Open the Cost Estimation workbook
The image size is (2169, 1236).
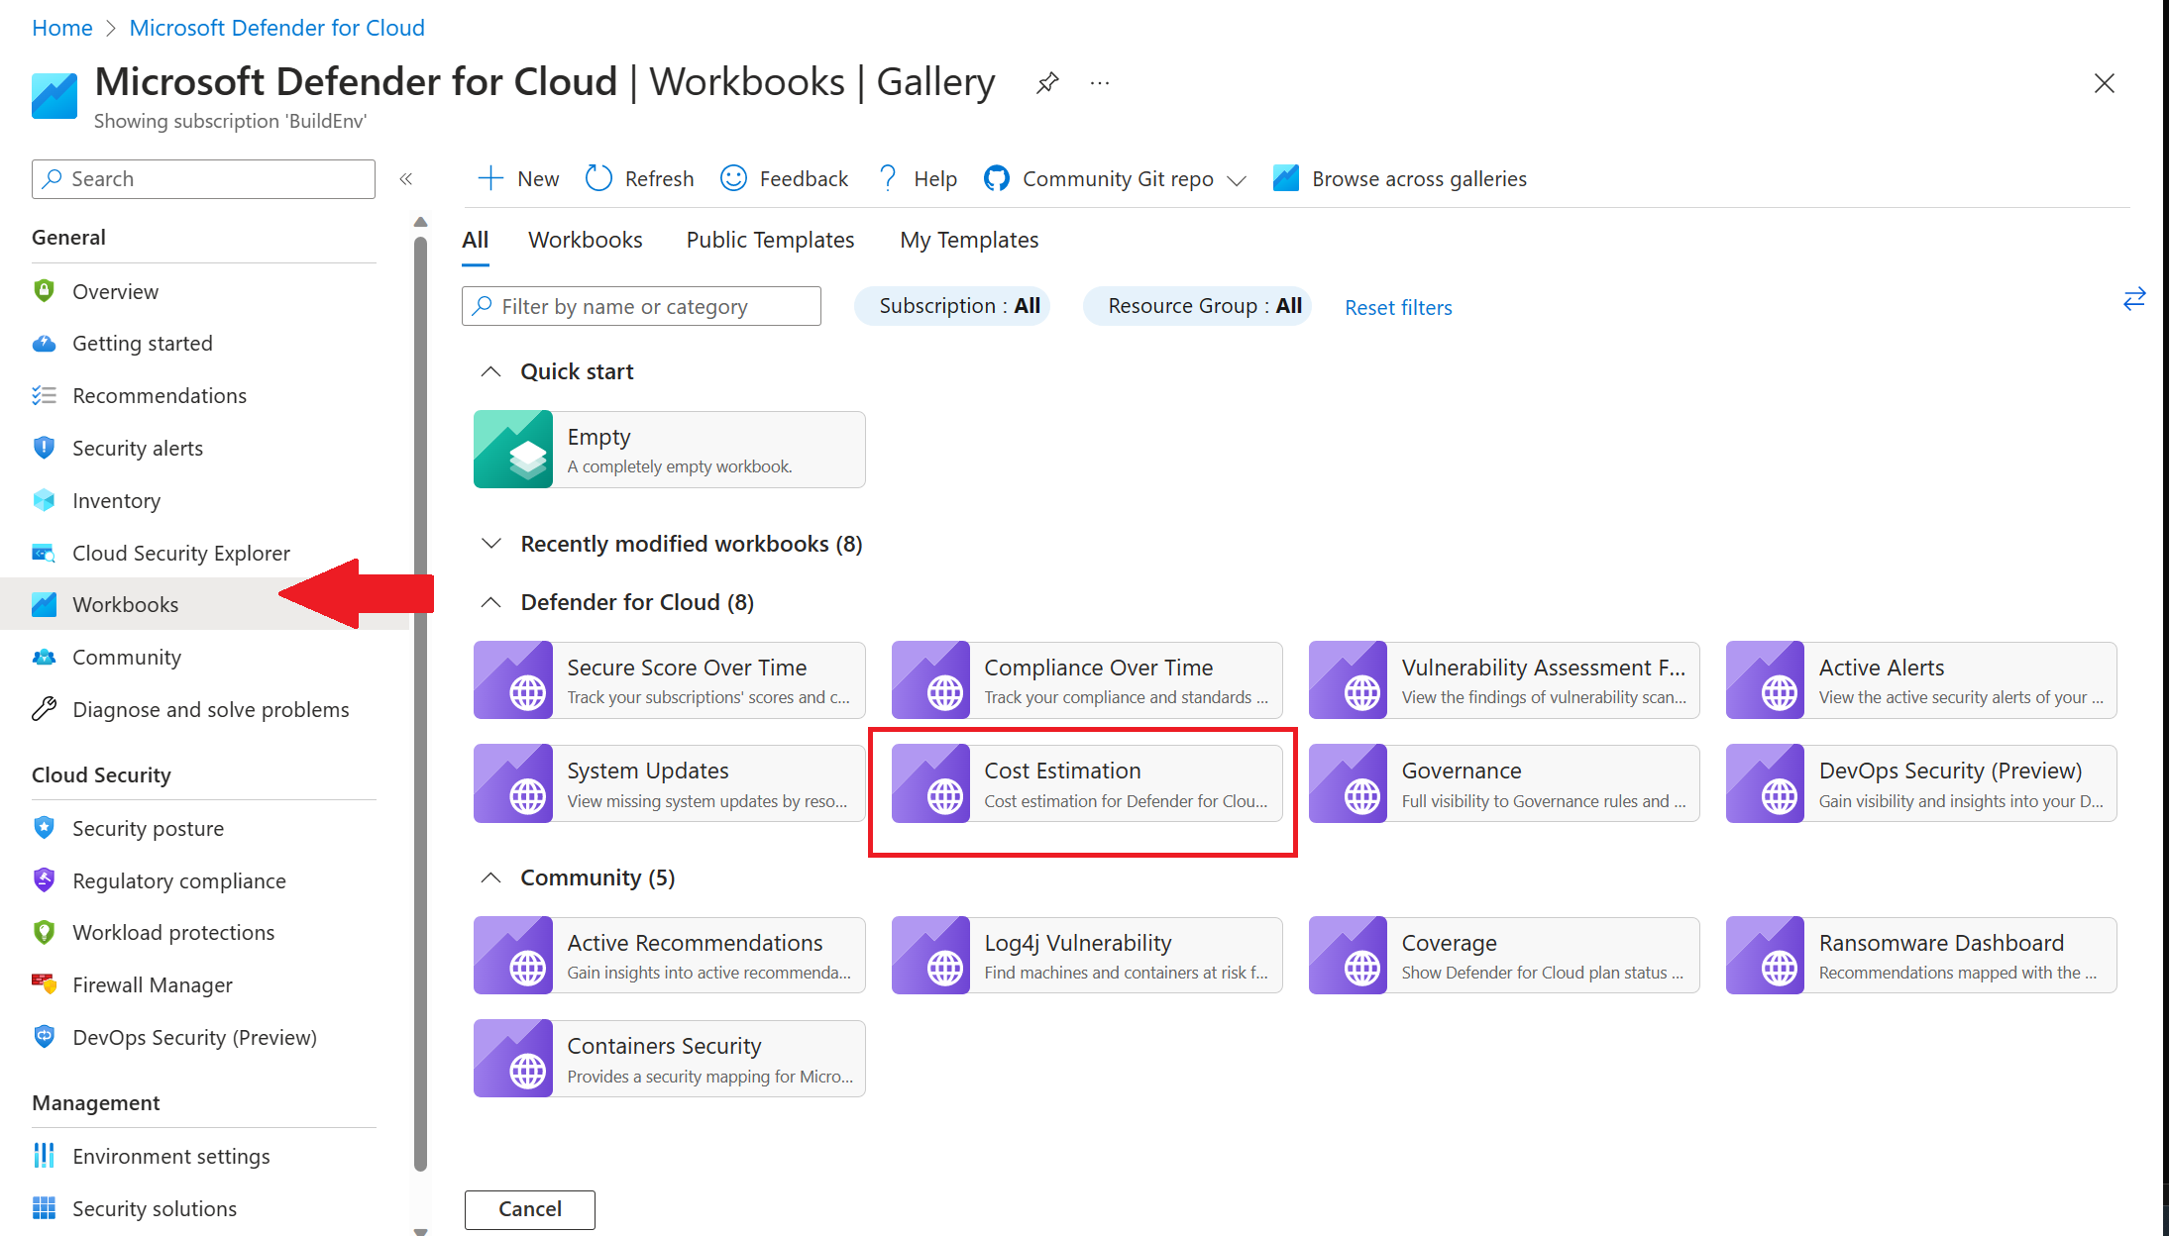coord(1087,783)
